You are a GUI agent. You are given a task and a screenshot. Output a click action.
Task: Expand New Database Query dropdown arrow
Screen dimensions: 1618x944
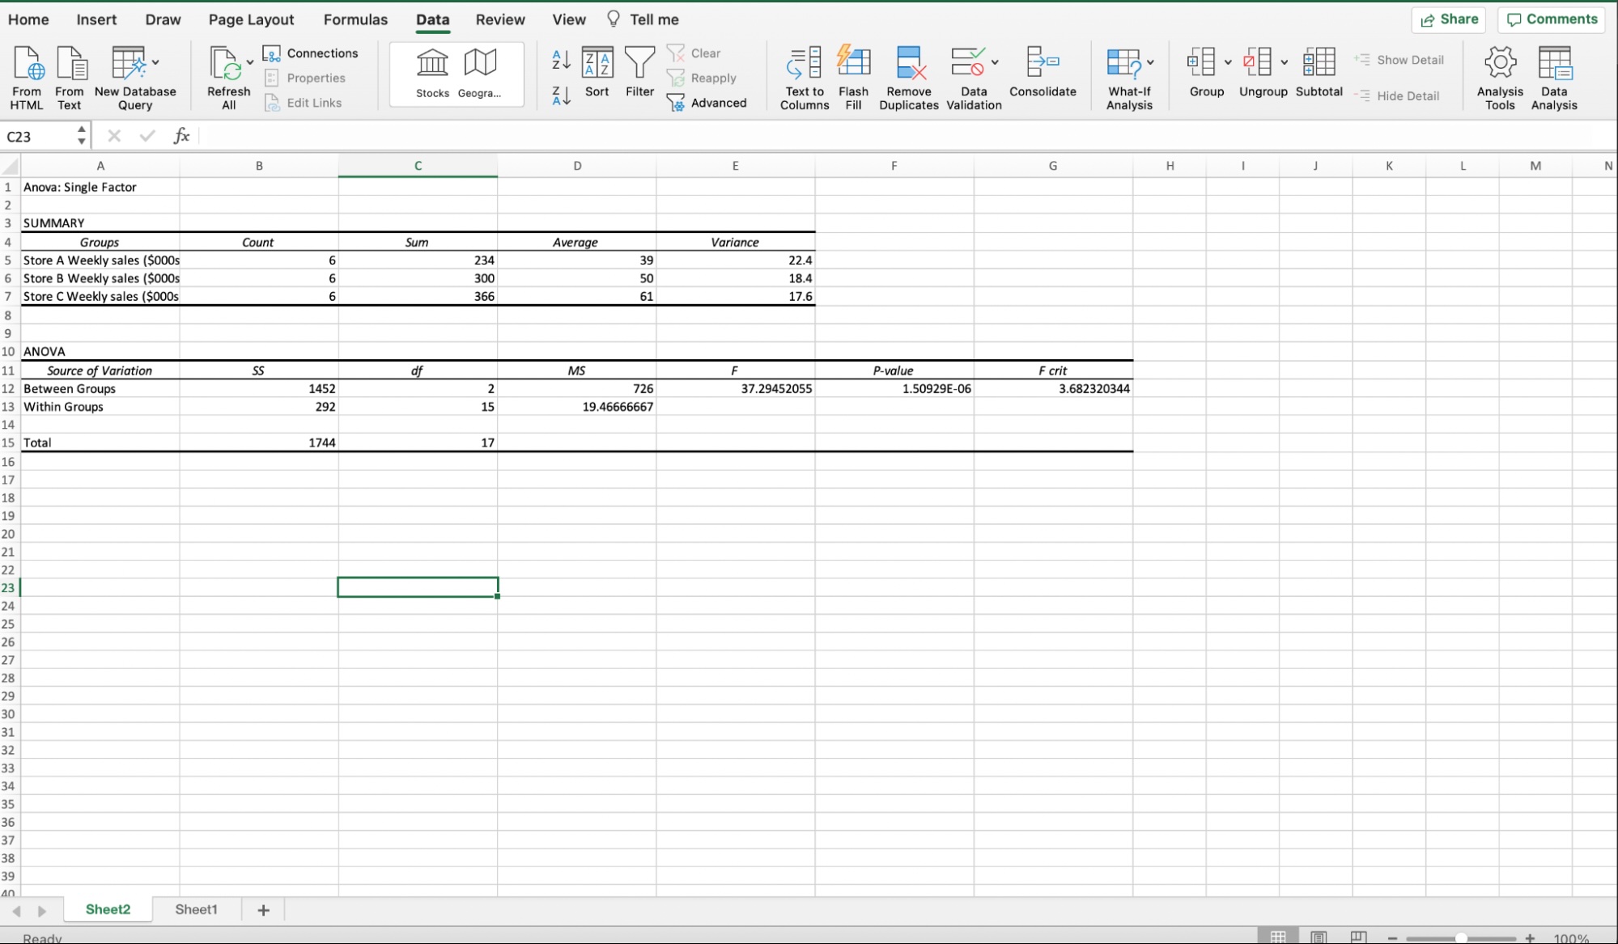pos(155,62)
